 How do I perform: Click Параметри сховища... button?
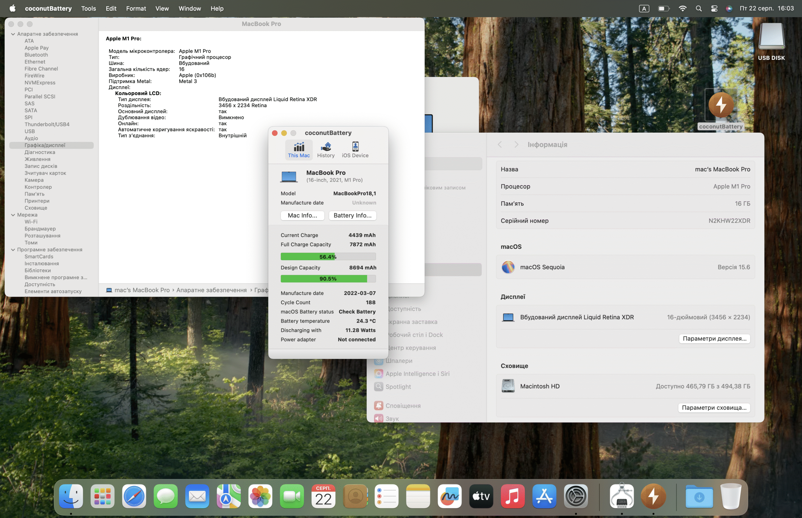[x=714, y=408]
